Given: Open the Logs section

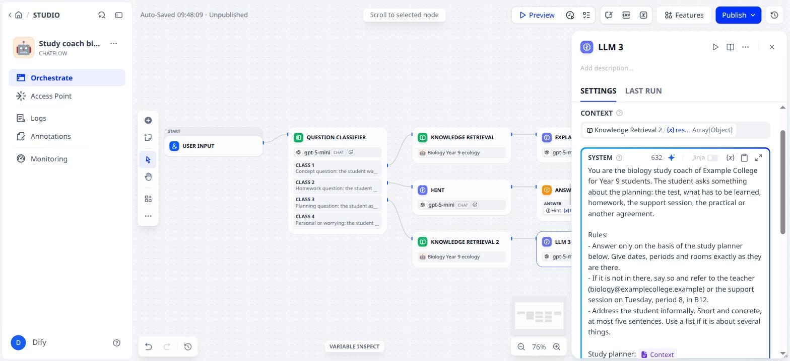Looking at the screenshot, I should 67,118.
